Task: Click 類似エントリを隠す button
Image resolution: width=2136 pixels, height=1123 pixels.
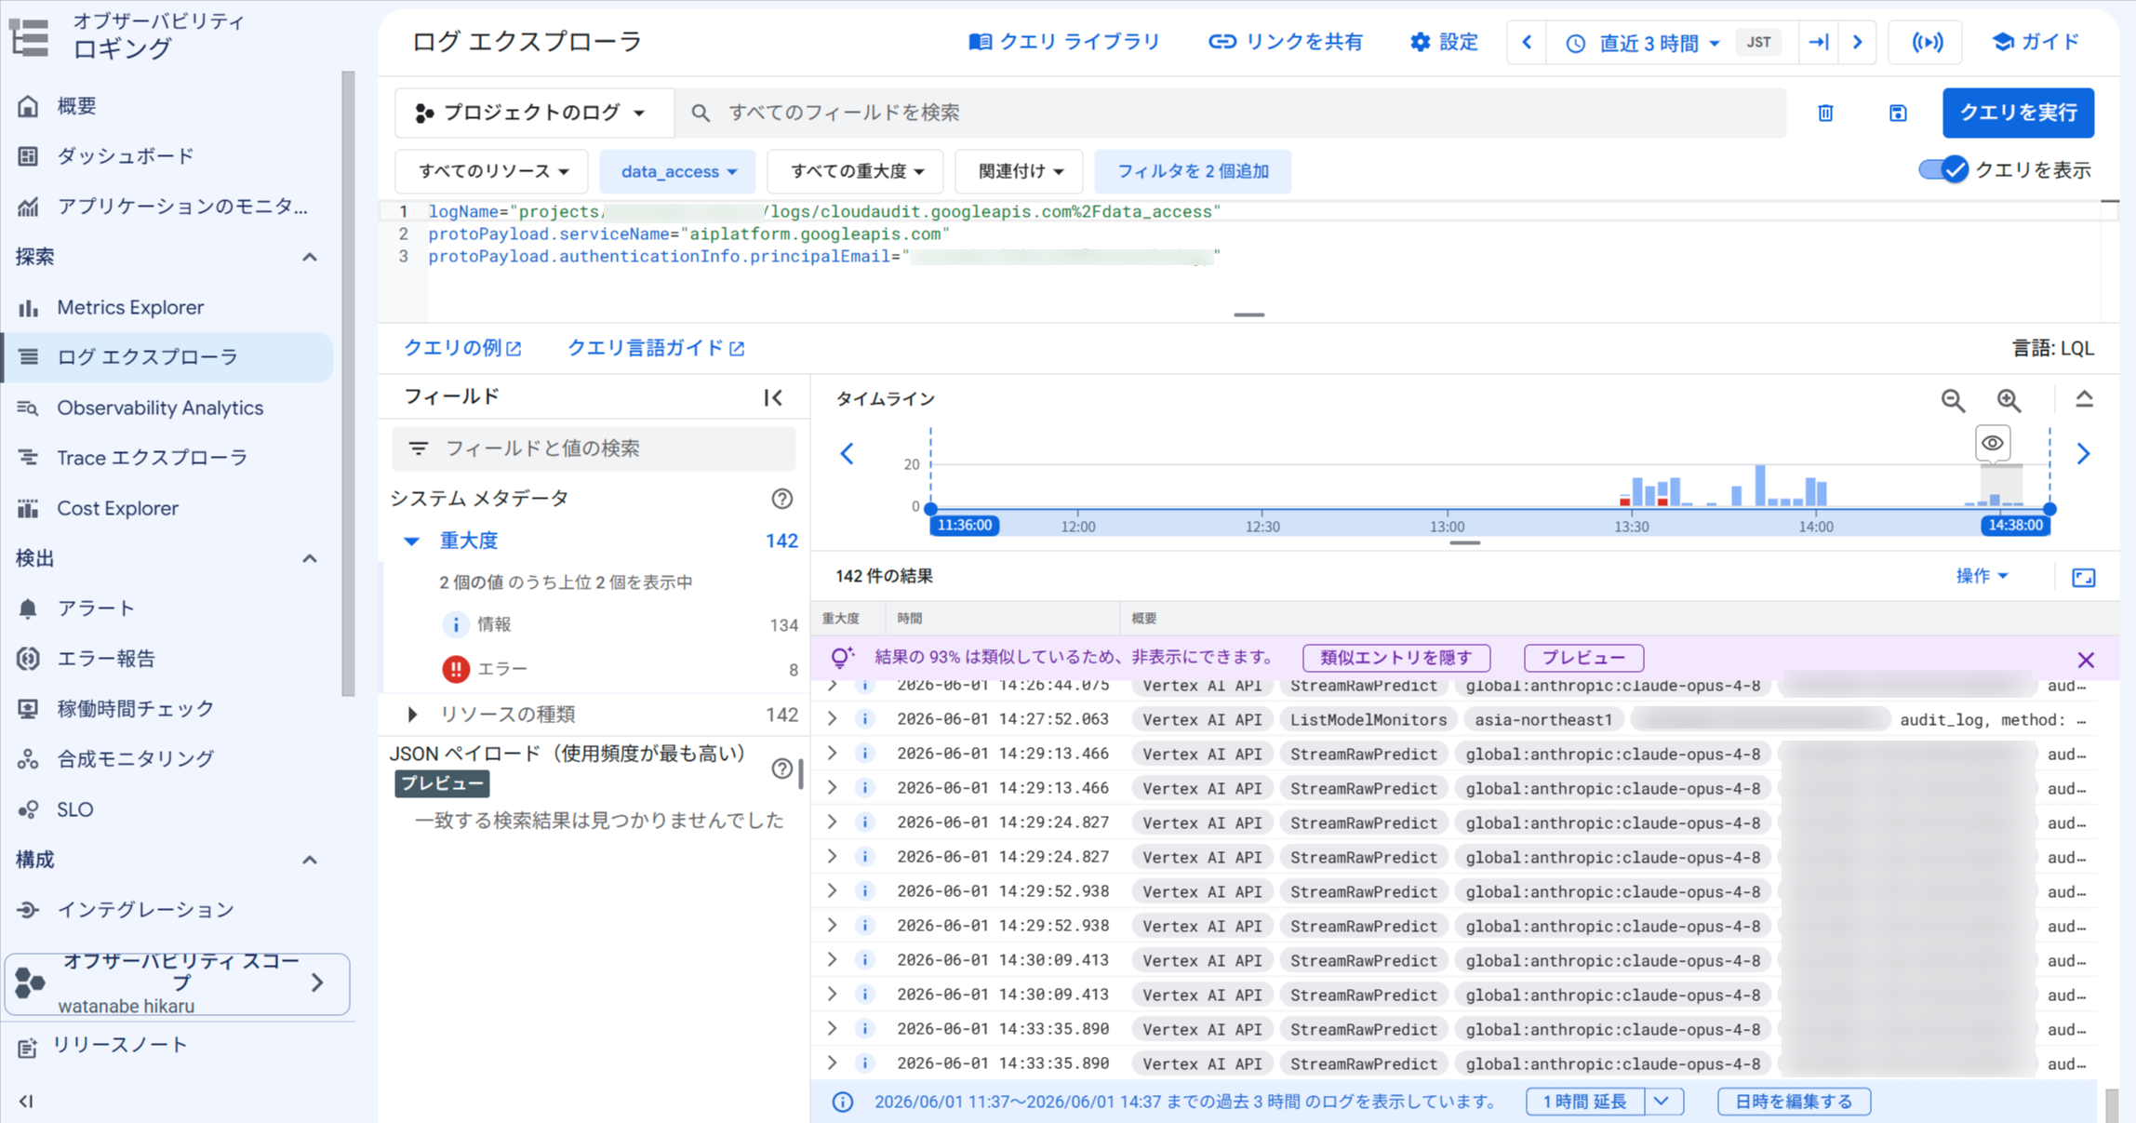Action: (x=1396, y=658)
